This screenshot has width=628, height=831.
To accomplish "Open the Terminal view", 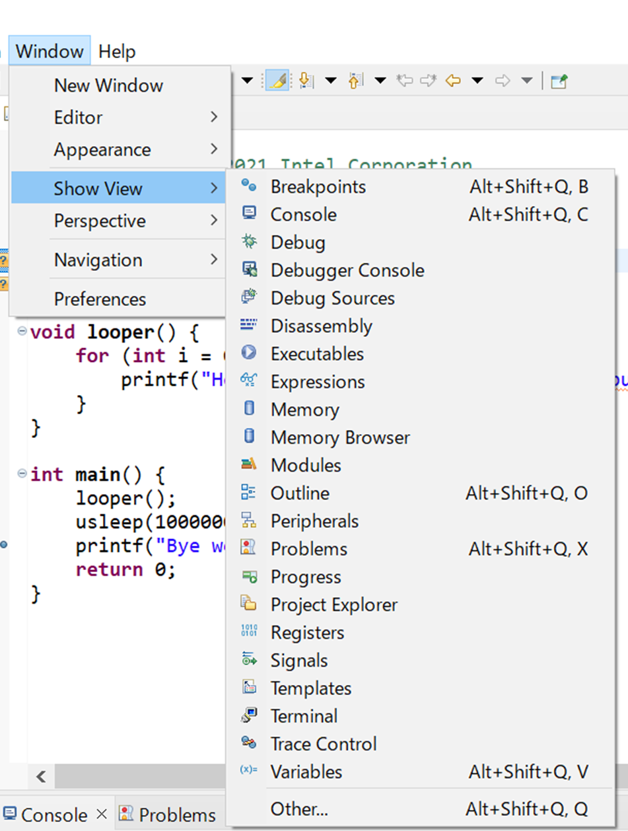I will pos(304,716).
